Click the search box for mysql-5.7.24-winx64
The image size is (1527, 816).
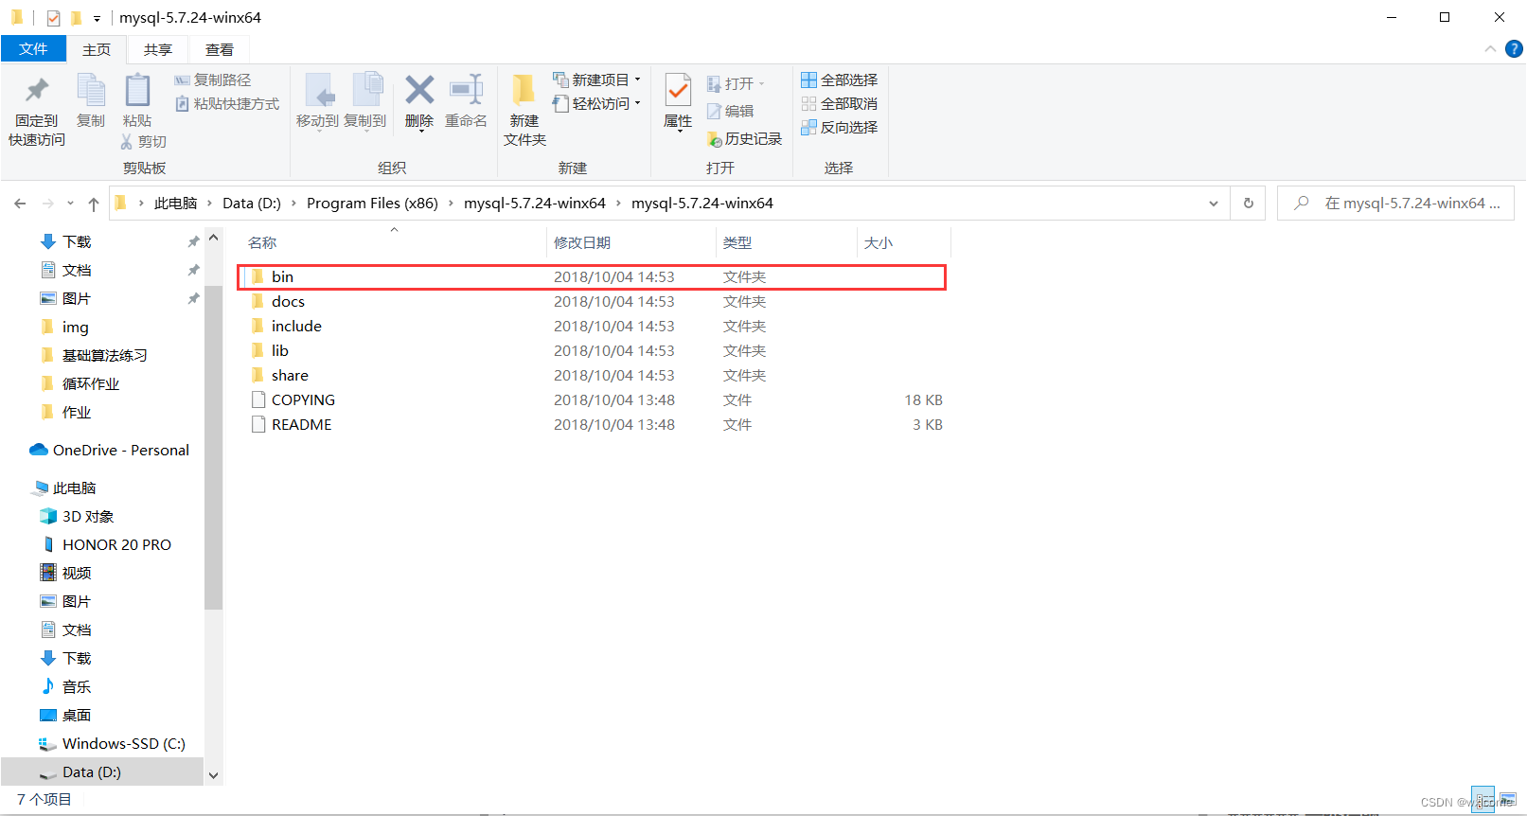click(x=1395, y=204)
